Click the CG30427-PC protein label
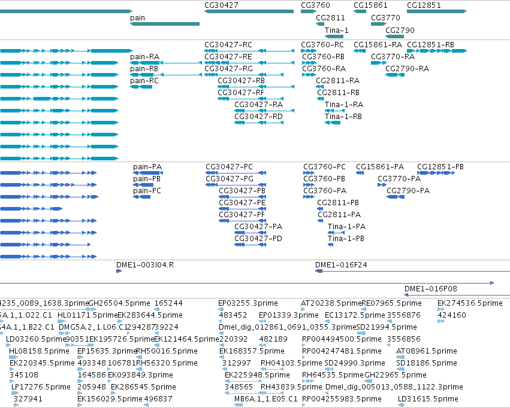This screenshot has height=408, width=510. [229, 166]
